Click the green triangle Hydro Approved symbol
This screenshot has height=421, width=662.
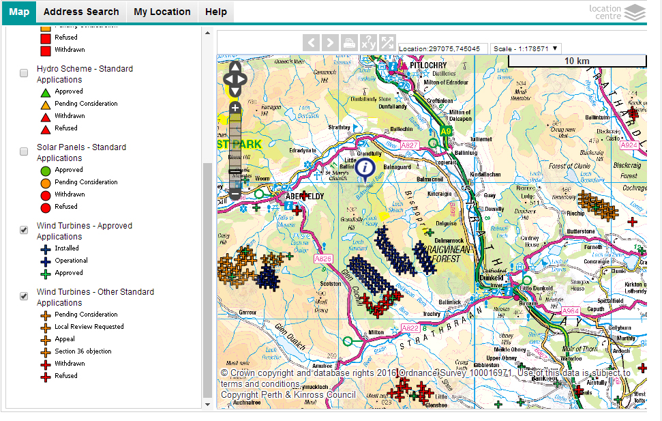tap(46, 93)
